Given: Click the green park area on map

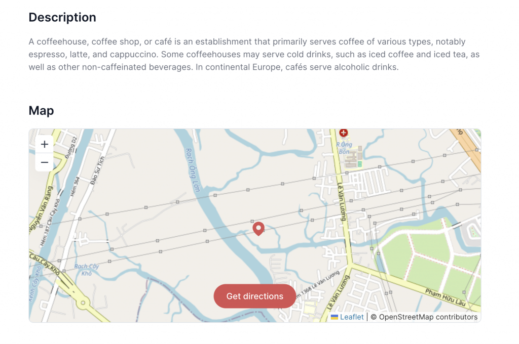Looking at the screenshot, I should pos(405,253).
